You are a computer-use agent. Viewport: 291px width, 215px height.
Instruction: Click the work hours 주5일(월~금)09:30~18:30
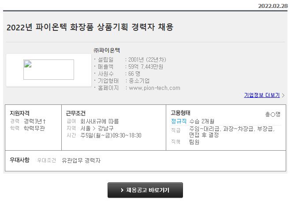coord(111,135)
